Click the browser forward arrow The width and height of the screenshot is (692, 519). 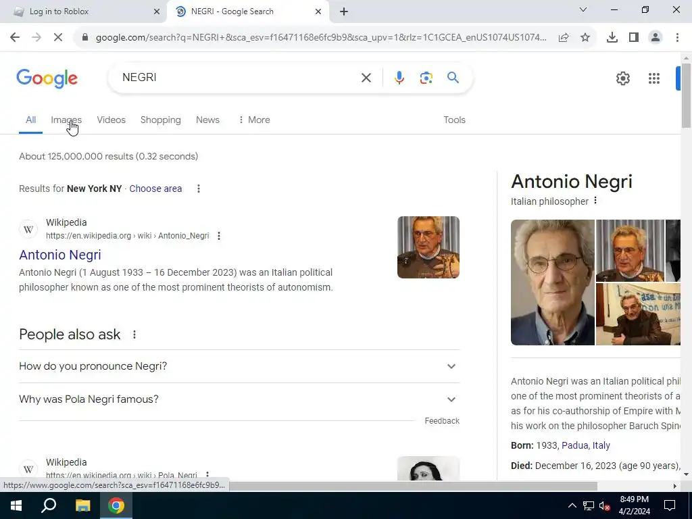36,38
